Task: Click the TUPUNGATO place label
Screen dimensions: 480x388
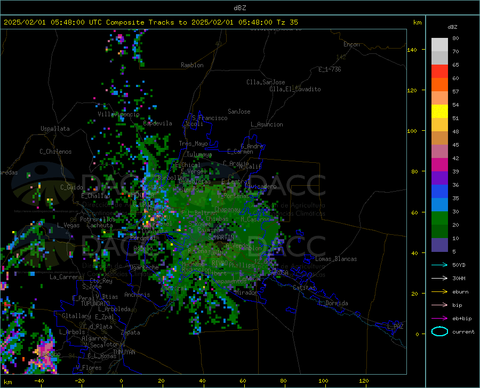Action: (x=95, y=304)
